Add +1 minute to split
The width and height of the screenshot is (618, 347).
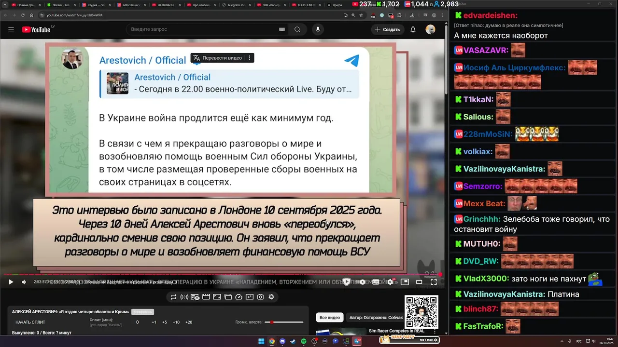point(154,322)
